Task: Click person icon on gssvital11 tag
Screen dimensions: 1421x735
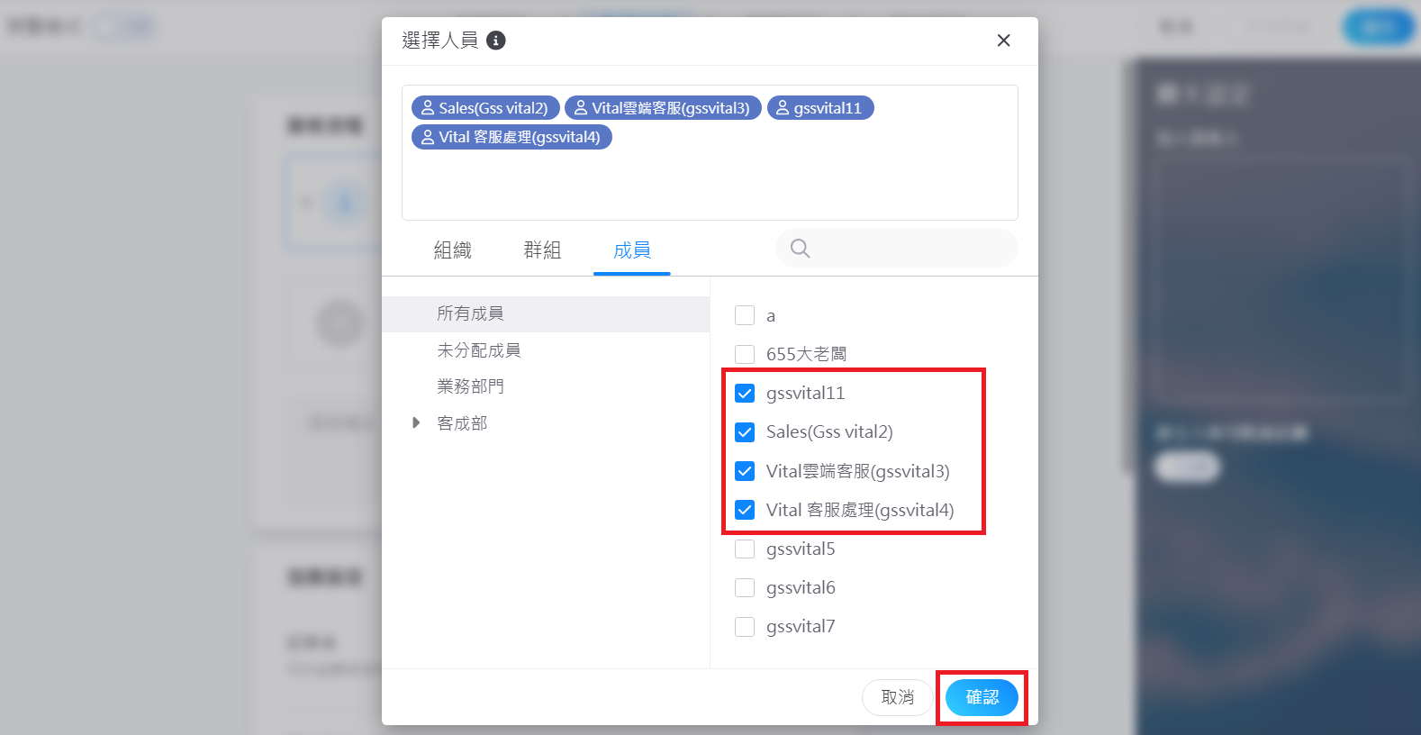Action: pos(783,108)
